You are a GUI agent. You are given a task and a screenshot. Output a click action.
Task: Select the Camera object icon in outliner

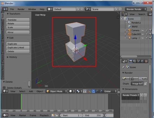129,30
